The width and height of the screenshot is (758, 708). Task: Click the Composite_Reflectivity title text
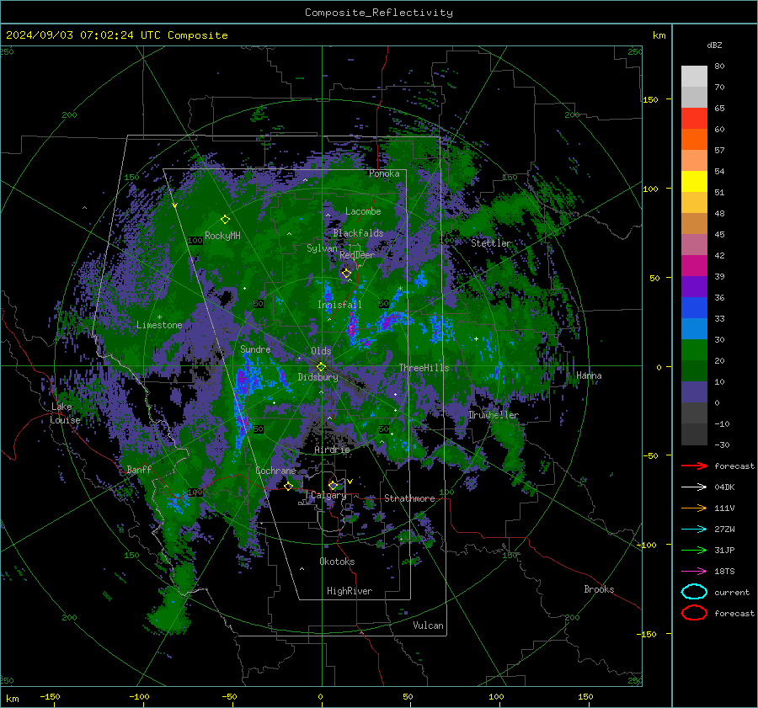tap(378, 13)
